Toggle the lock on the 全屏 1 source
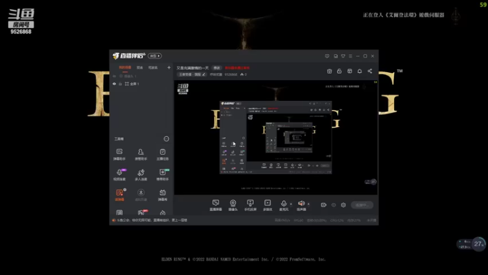488x275 pixels. (x=120, y=84)
